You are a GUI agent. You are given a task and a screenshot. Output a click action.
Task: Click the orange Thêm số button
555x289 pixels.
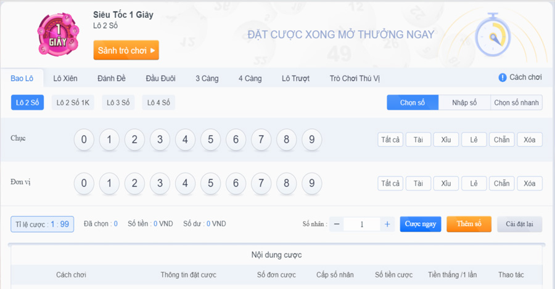tap(469, 224)
